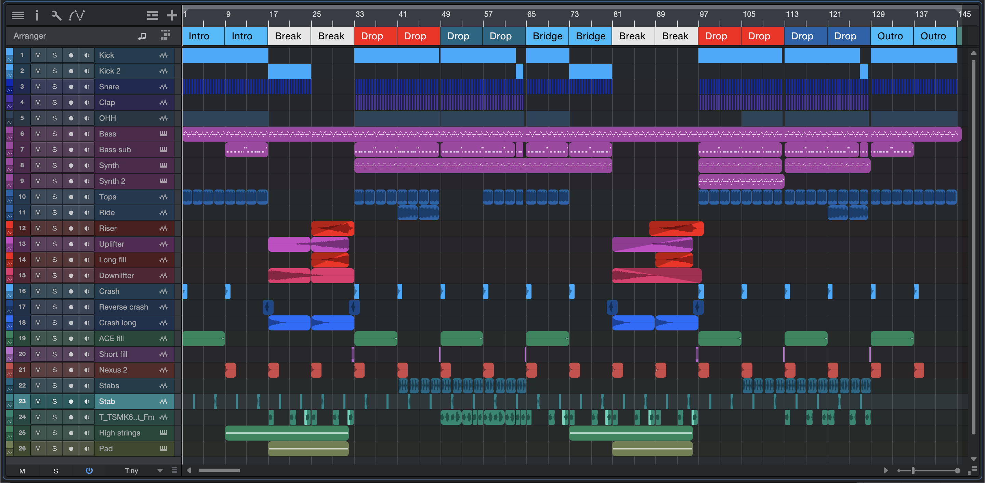
Task: Select the Downlifter track name
Action: click(116, 275)
